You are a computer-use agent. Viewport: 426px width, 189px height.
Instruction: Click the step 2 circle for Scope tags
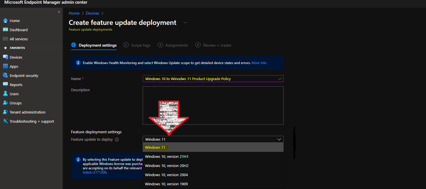coord(126,45)
